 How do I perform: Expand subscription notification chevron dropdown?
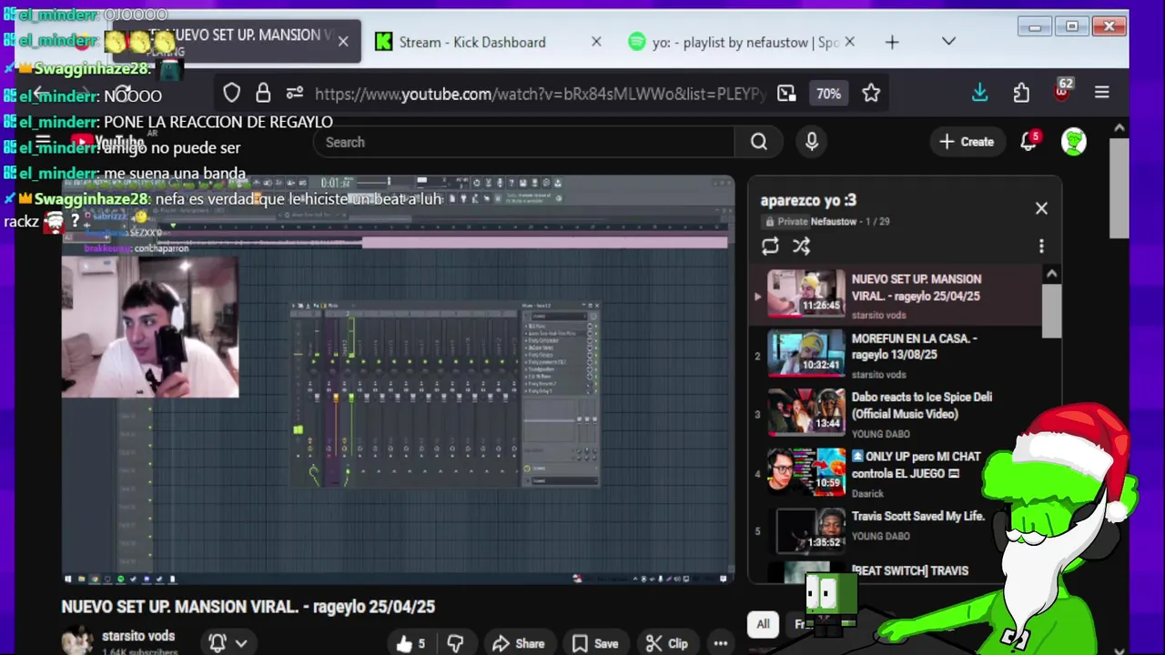(x=241, y=643)
